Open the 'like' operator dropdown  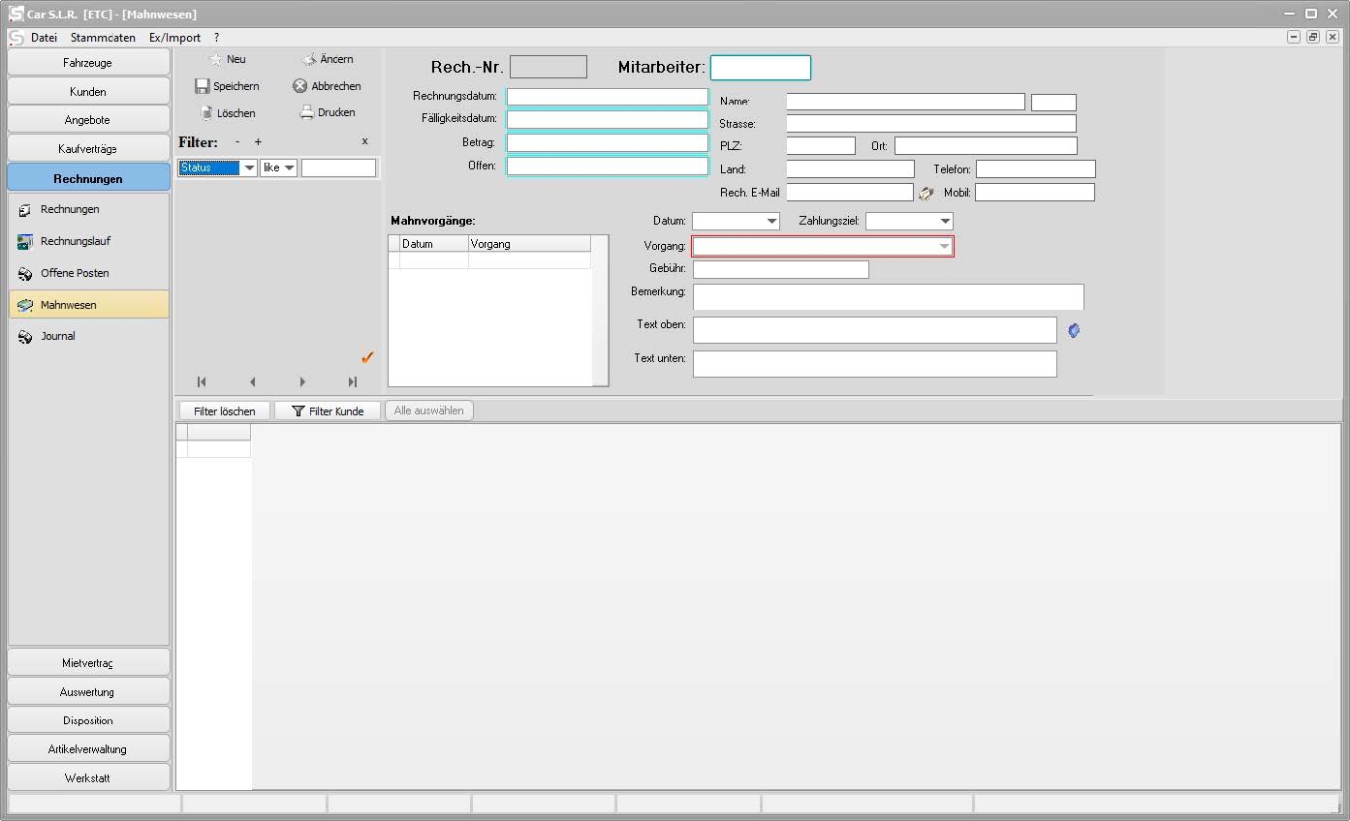point(289,168)
